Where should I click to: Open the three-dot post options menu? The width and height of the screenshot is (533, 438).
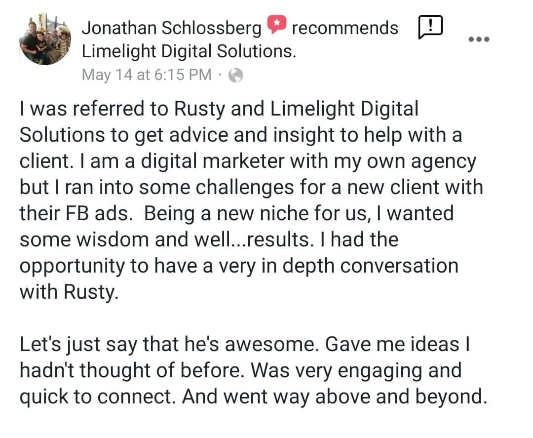coord(478,40)
